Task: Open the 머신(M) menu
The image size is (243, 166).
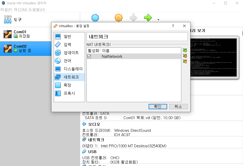Action: click(21, 10)
